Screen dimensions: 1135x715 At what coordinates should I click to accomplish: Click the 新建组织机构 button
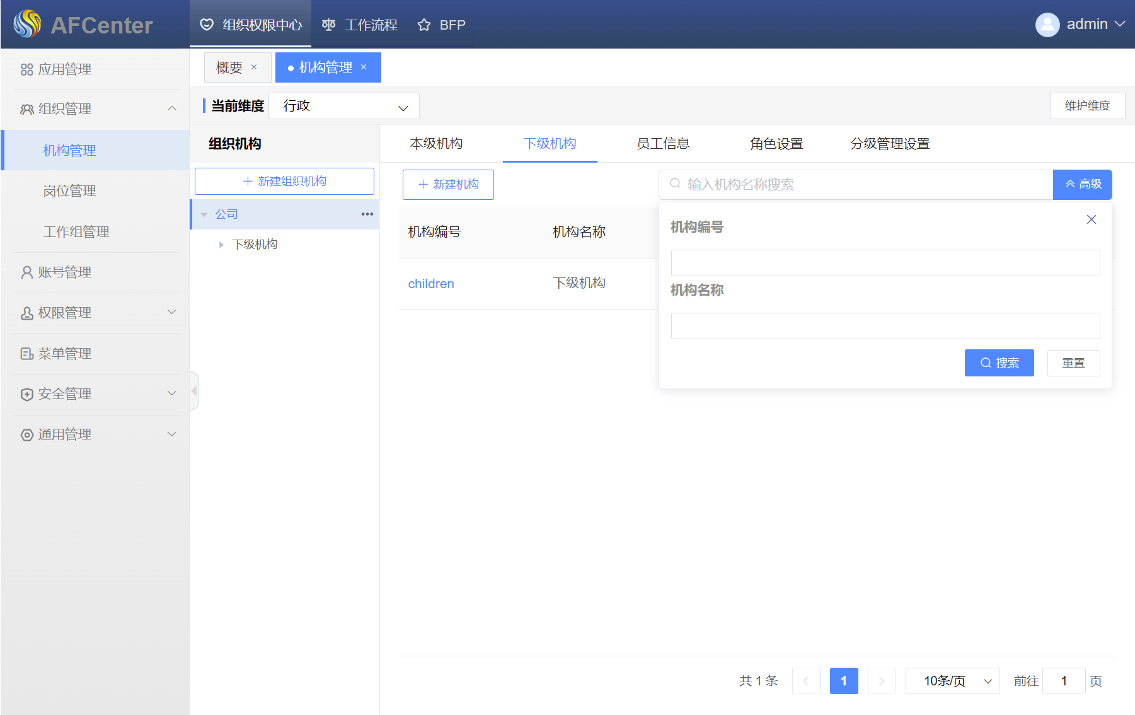point(284,182)
